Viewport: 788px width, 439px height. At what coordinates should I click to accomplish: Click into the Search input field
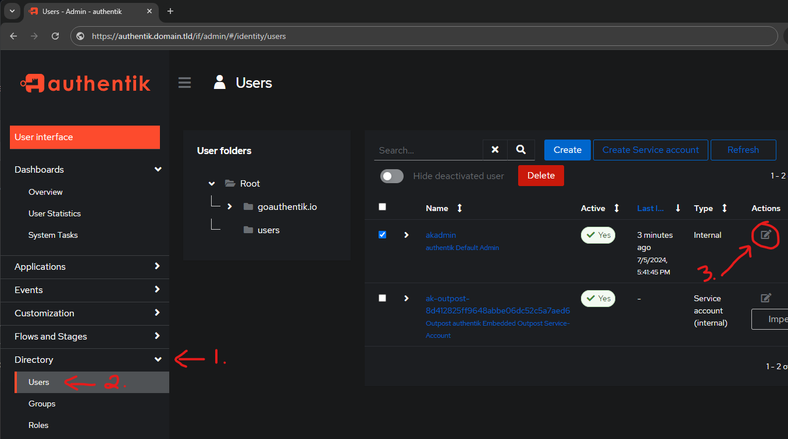[x=428, y=150]
